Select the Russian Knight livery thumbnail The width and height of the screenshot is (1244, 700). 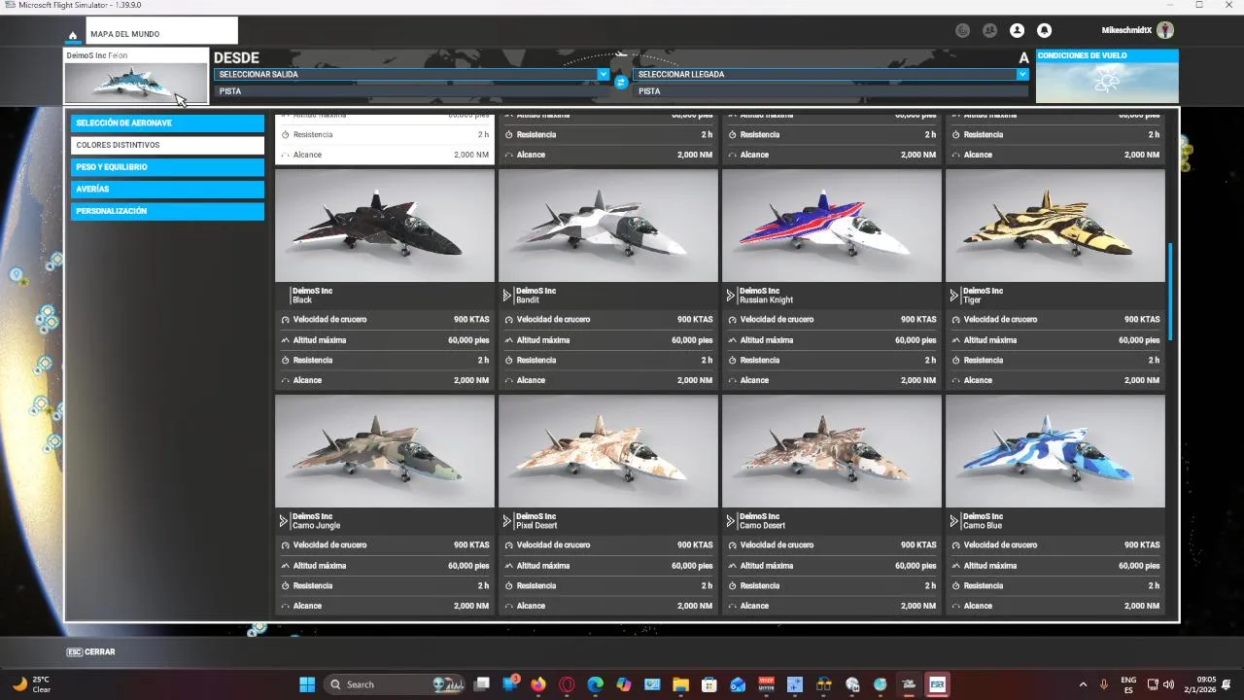pyautogui.click(x=832, y=227)
